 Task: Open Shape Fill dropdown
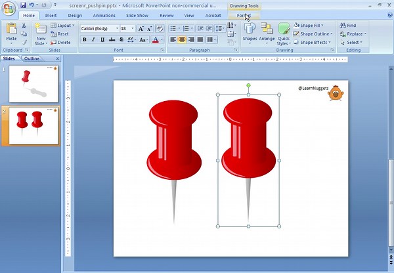pyautogui.click(x=309, y=26)
